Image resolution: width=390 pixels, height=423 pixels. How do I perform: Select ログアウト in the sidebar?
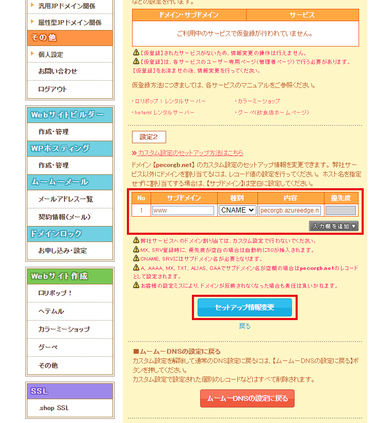53,89
